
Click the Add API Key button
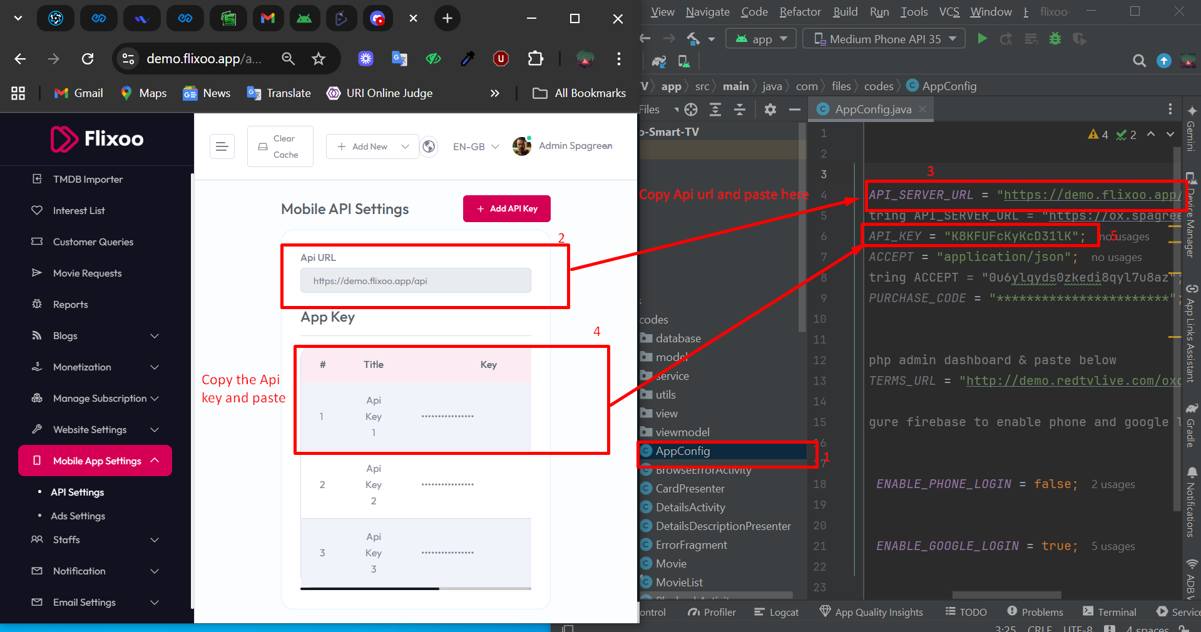(x=506, y=209)
